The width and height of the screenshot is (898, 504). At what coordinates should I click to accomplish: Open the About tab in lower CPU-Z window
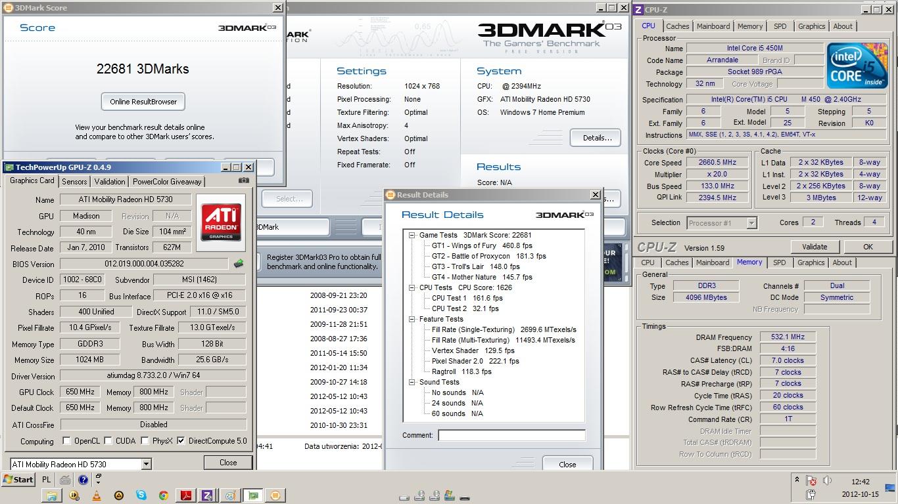[842, 262]
